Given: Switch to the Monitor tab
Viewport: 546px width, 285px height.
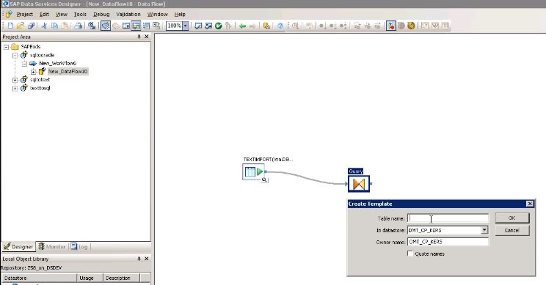Looking at the screenshot, I should pyautogui.click(x=52, y=247).
